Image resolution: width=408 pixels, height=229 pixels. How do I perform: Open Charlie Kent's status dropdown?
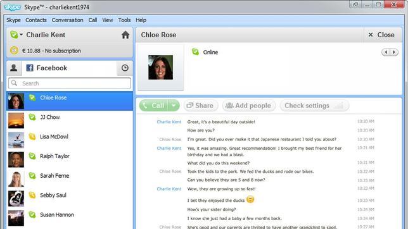click(16, 35)
